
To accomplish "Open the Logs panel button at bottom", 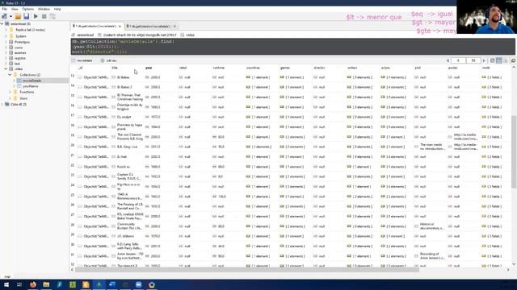I will pyautogui.click(x=7, y=276).
